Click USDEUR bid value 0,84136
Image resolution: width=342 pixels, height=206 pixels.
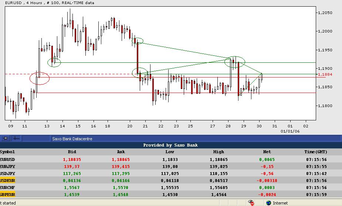[72, 181]
